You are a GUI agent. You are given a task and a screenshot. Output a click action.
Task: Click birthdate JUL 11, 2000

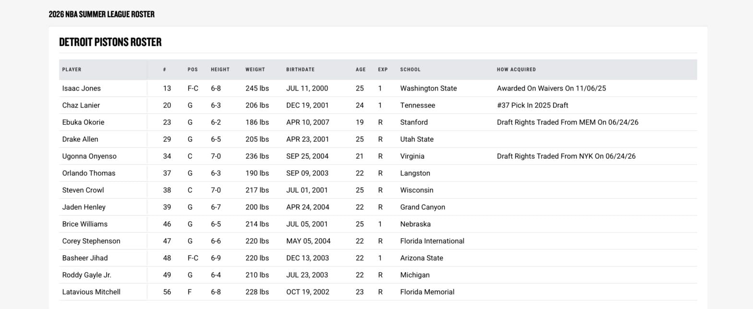click(307, 88)
